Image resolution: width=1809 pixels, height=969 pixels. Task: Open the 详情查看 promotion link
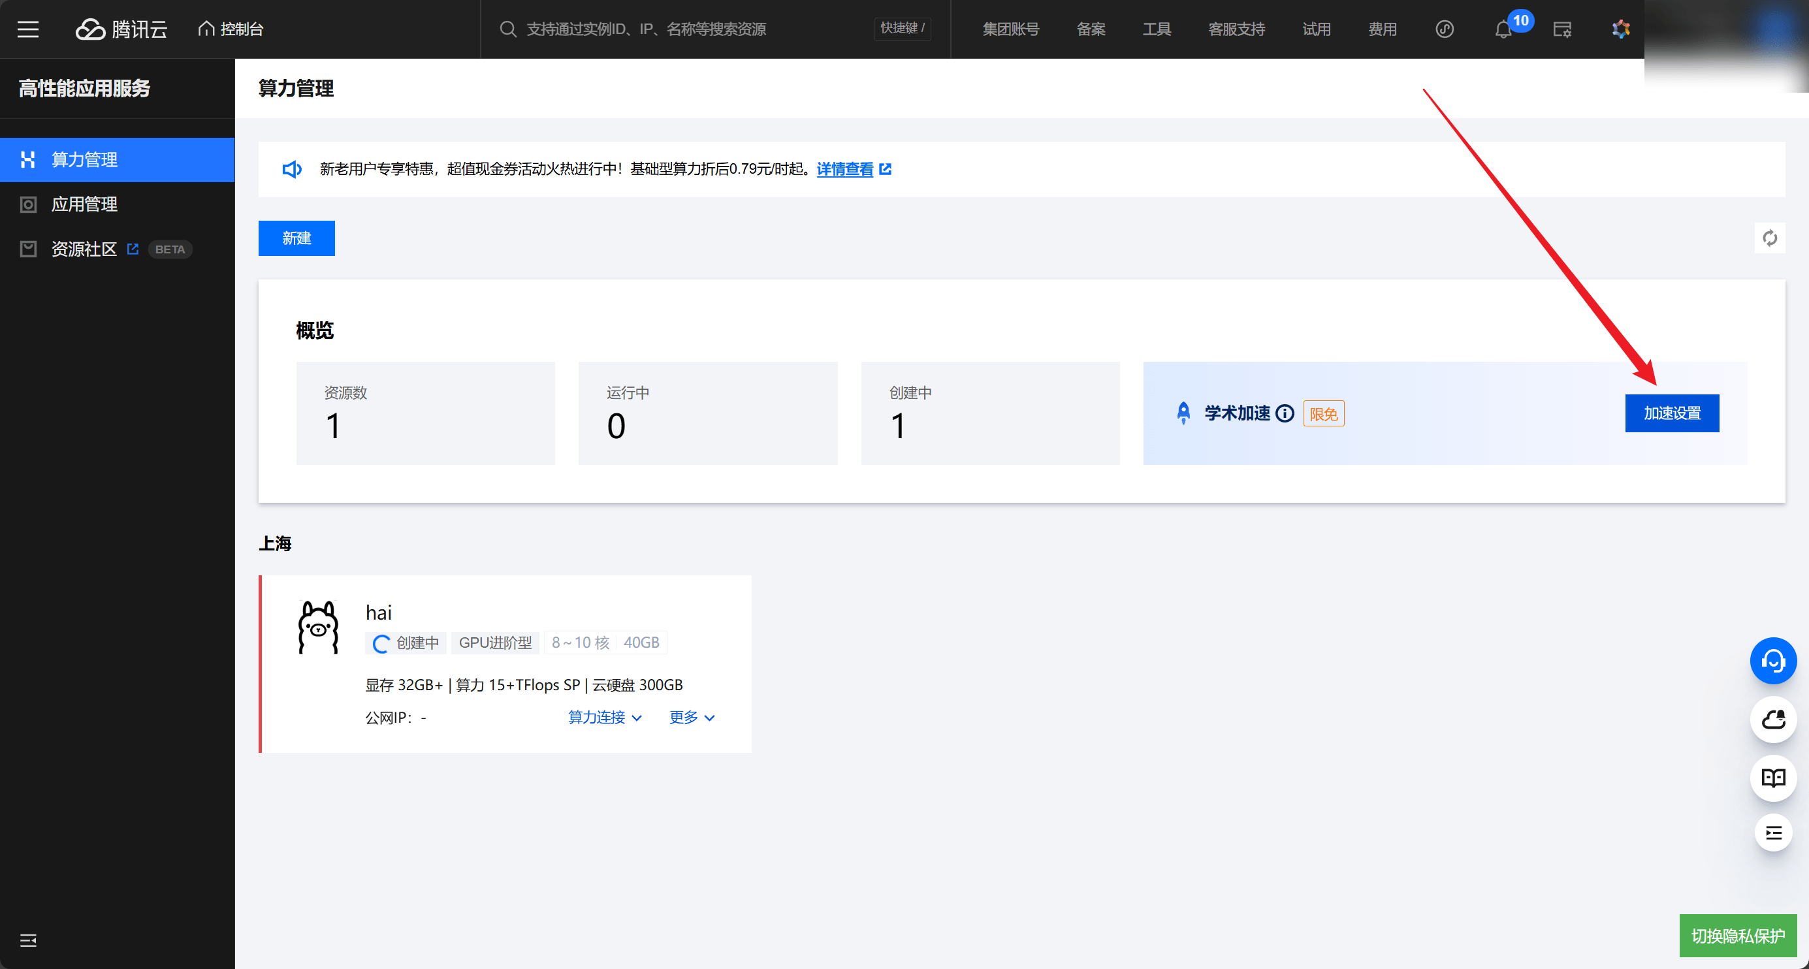(x=845, y=169)
